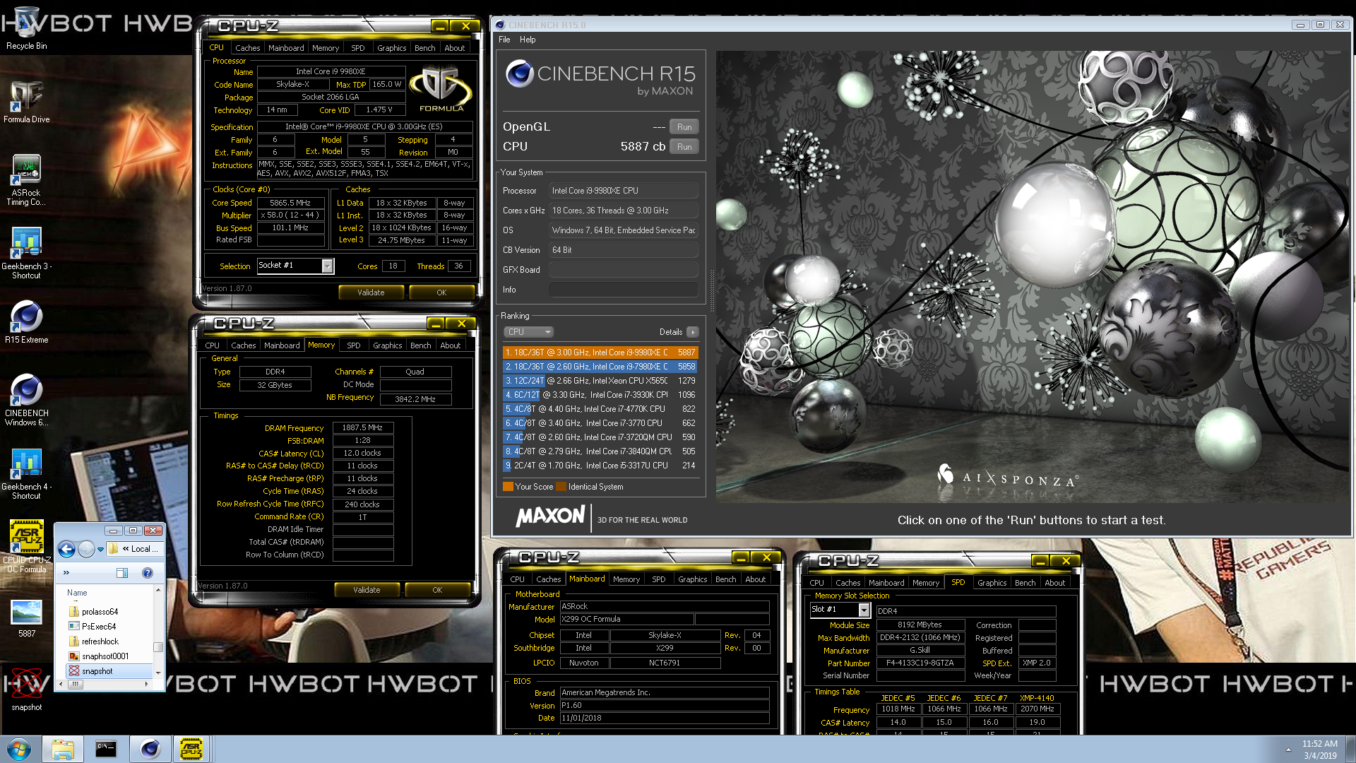The height and width of the screenshot is (763, 1356).
Task: Expand the Explorer recent locations arrow
Action: pos(100,549)
